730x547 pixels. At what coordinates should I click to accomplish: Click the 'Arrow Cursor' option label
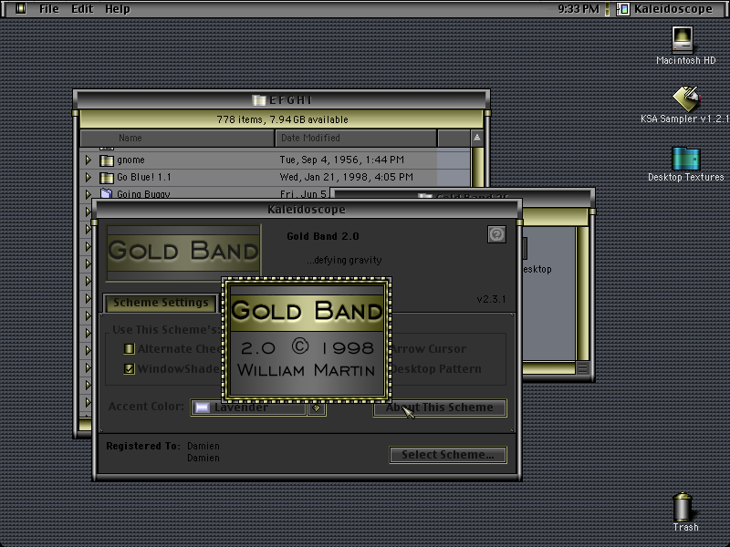click(428, 349)
